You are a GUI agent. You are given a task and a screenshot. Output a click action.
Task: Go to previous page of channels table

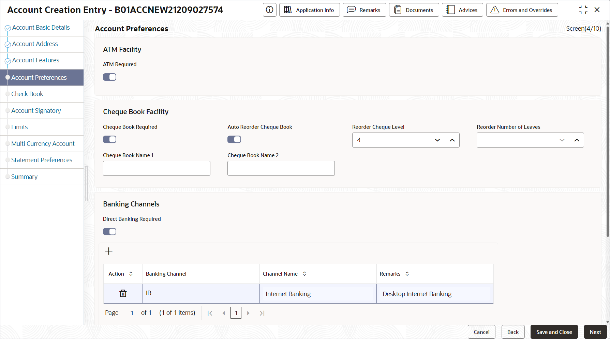[x=224, y=313]
